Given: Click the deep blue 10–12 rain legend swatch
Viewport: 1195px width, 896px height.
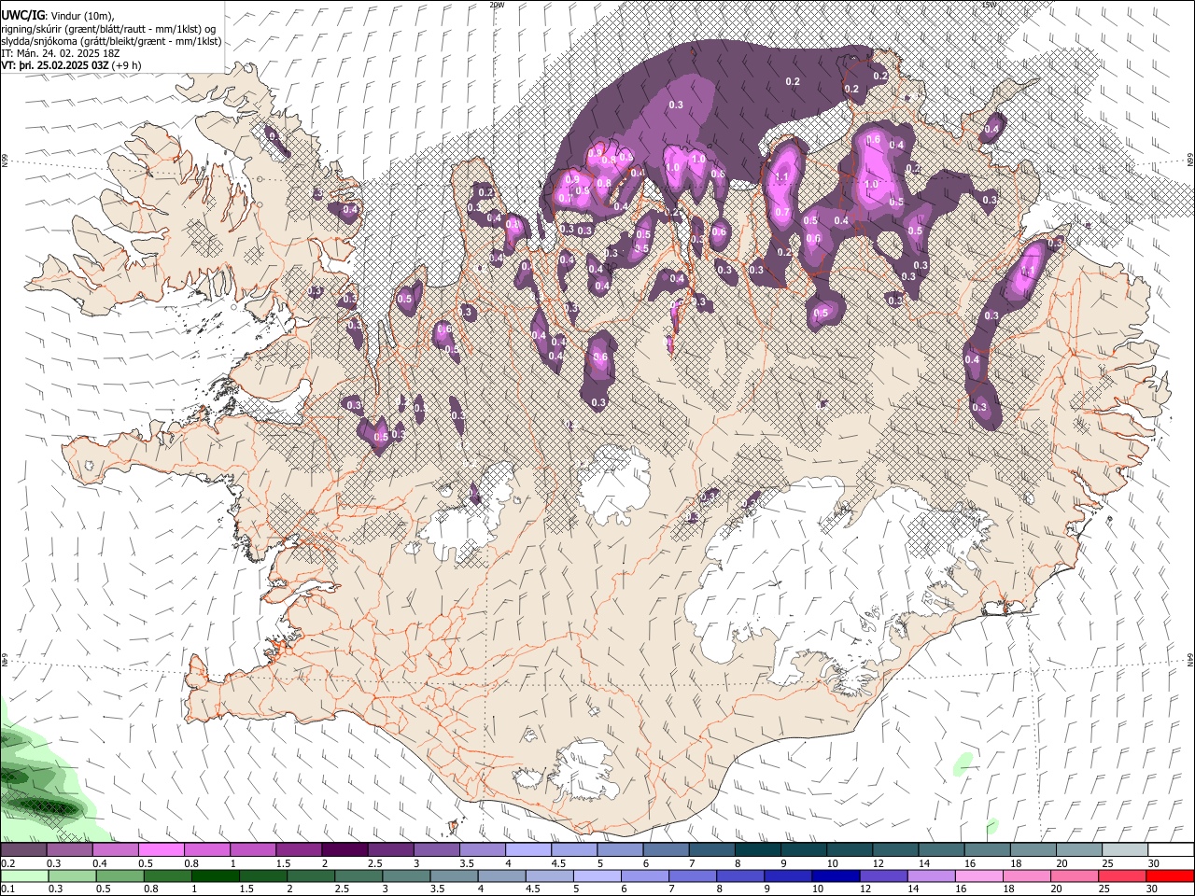Looking at the screenshot, I should tap(835, 876).
